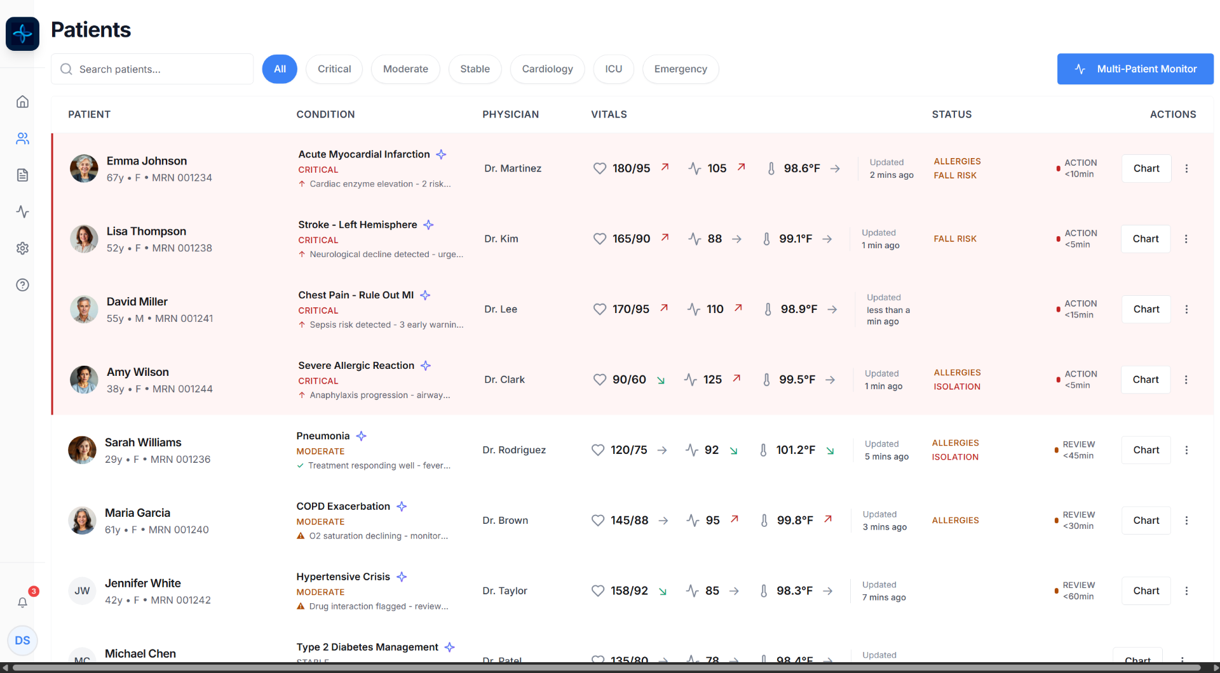This screenshot has height=673, width=1220.
Task: Filter patients by Critical
Action: (x=334, y=69)
